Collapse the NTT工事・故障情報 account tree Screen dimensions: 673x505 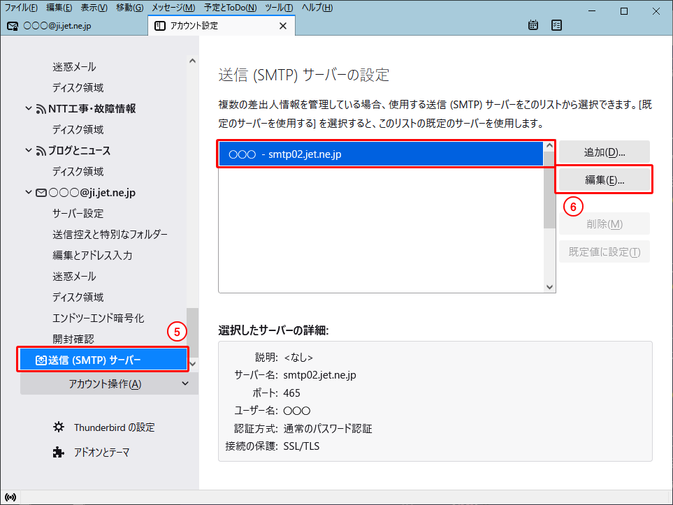click(29, 109)
